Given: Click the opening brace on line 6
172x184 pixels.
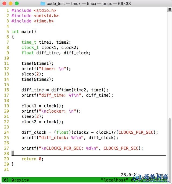Looking at the screenshot, I should coord(13,37).
